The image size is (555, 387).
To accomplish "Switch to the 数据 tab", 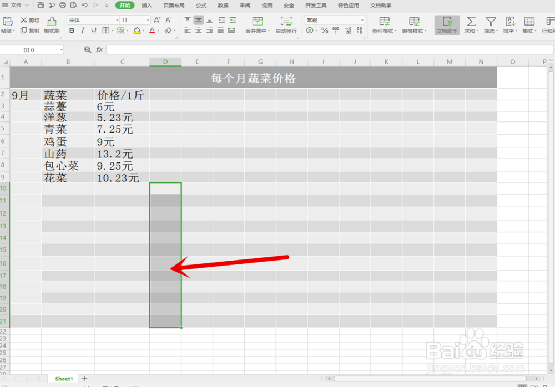I will pos(223,6).
